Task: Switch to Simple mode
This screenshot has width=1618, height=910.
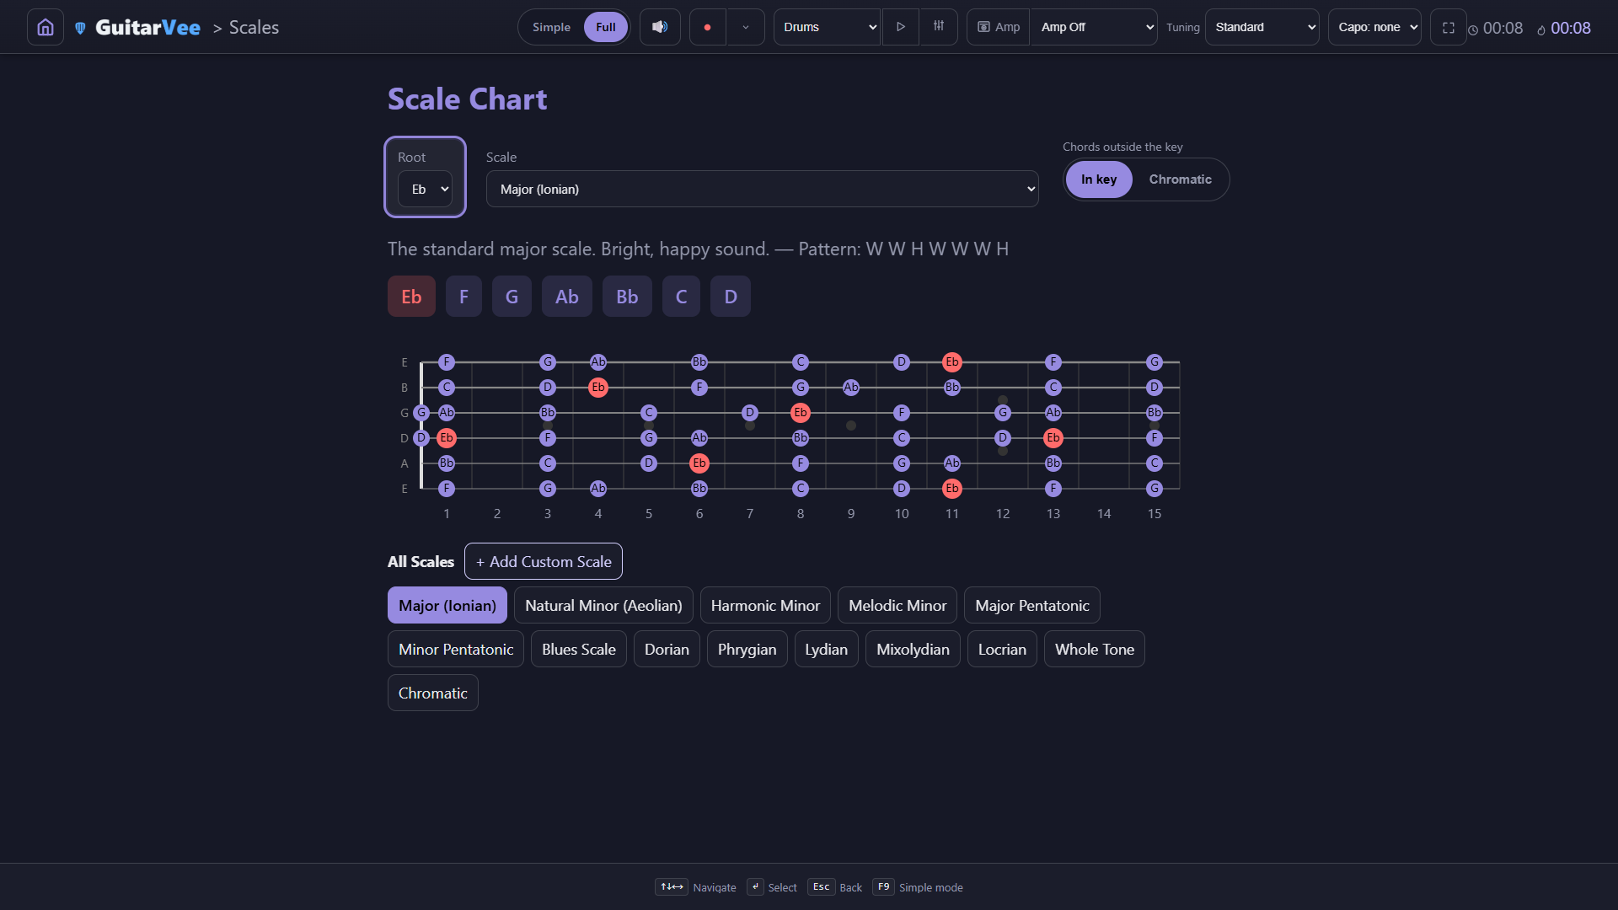Action: point(551,27)
